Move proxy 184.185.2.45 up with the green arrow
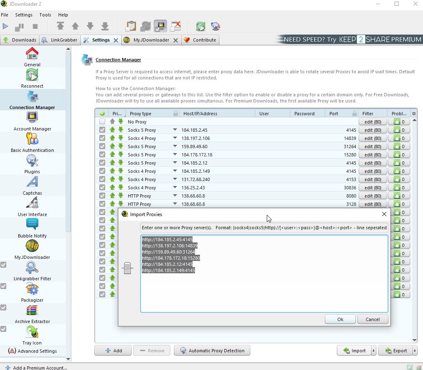Viewport: 423px width, 370px height. [113, 130]
